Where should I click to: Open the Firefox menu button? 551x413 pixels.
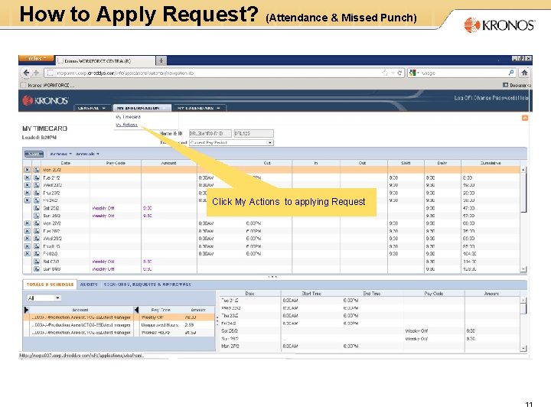(x=36, y=58)
